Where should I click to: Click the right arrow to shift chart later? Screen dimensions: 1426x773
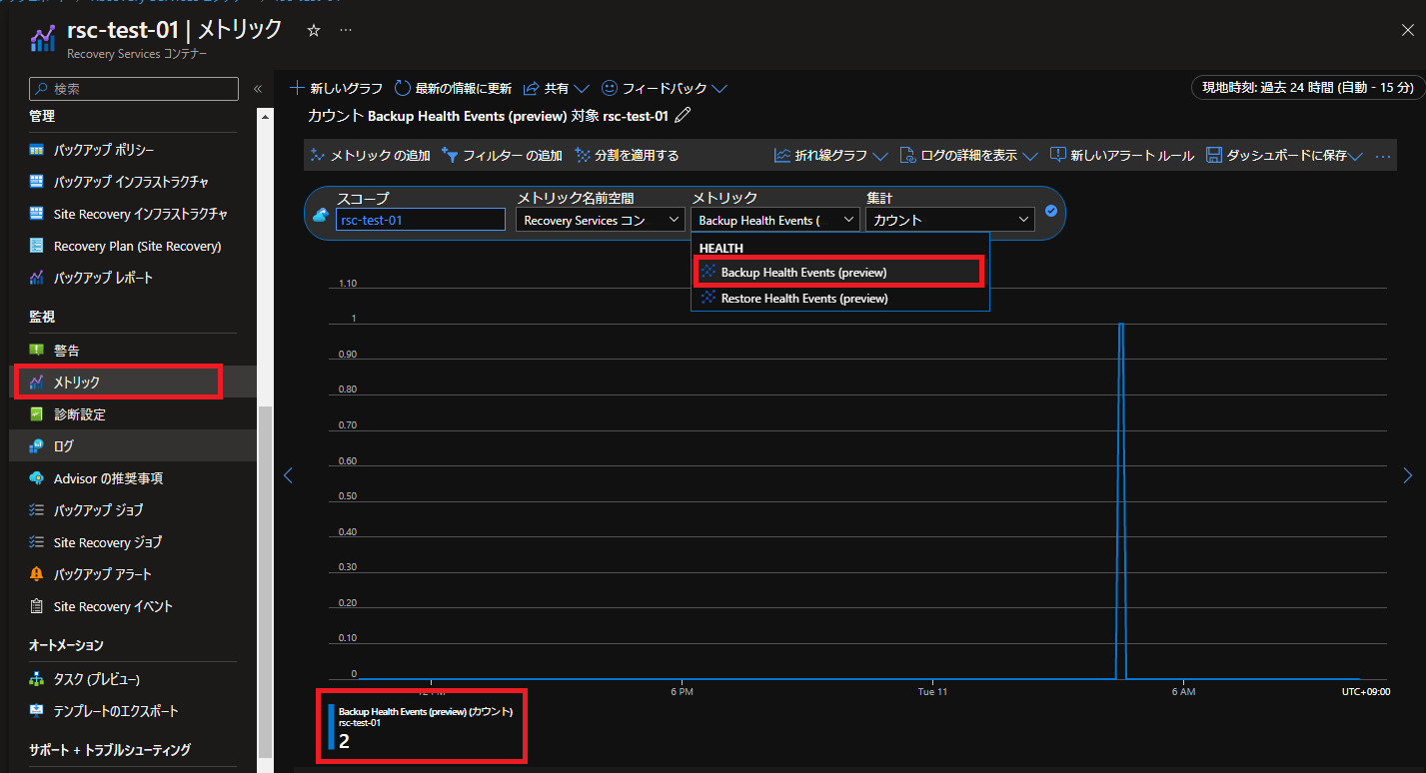[1408, 475]
